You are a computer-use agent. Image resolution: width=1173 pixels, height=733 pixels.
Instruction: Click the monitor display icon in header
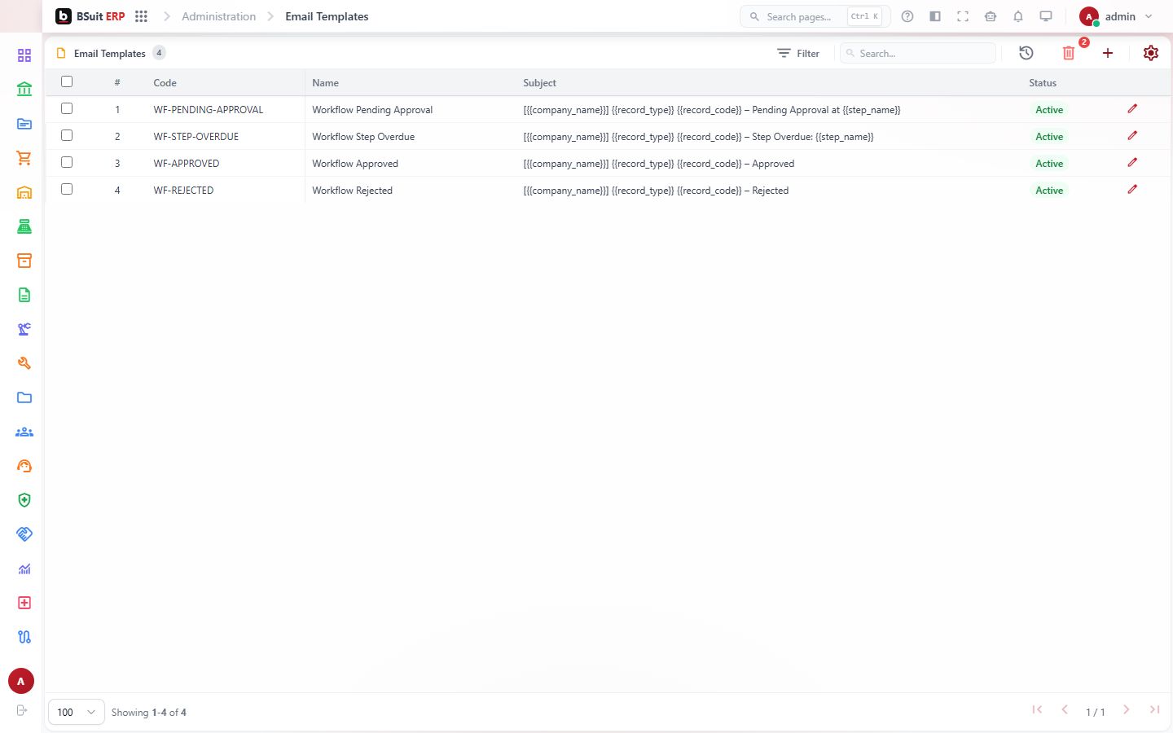point(1046,16)
